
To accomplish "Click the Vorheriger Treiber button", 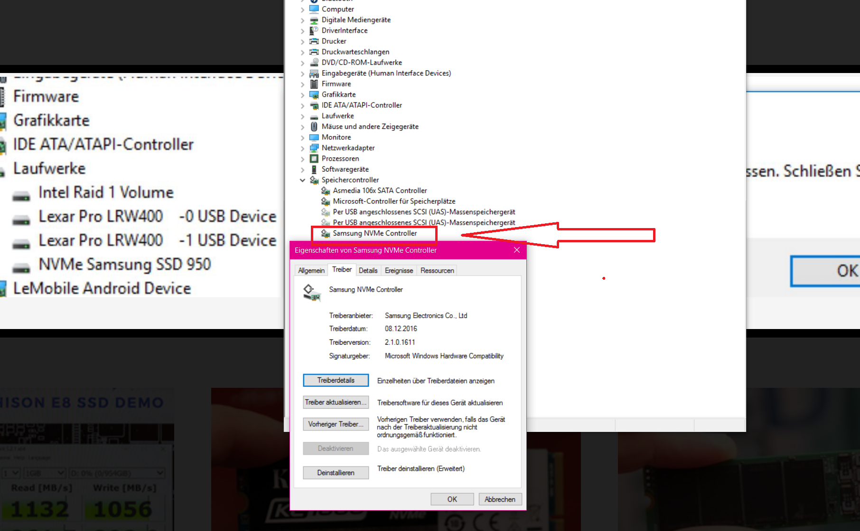I will [336, 424].
